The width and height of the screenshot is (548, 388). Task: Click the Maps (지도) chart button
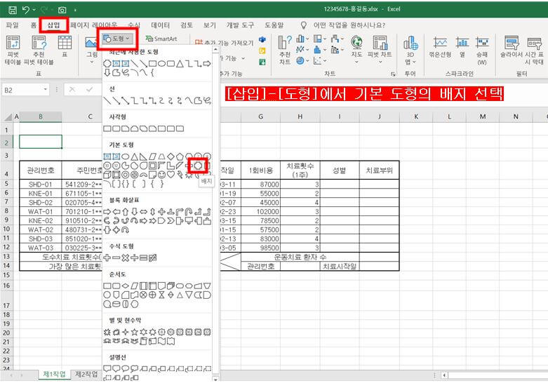[x=356, y=49]
